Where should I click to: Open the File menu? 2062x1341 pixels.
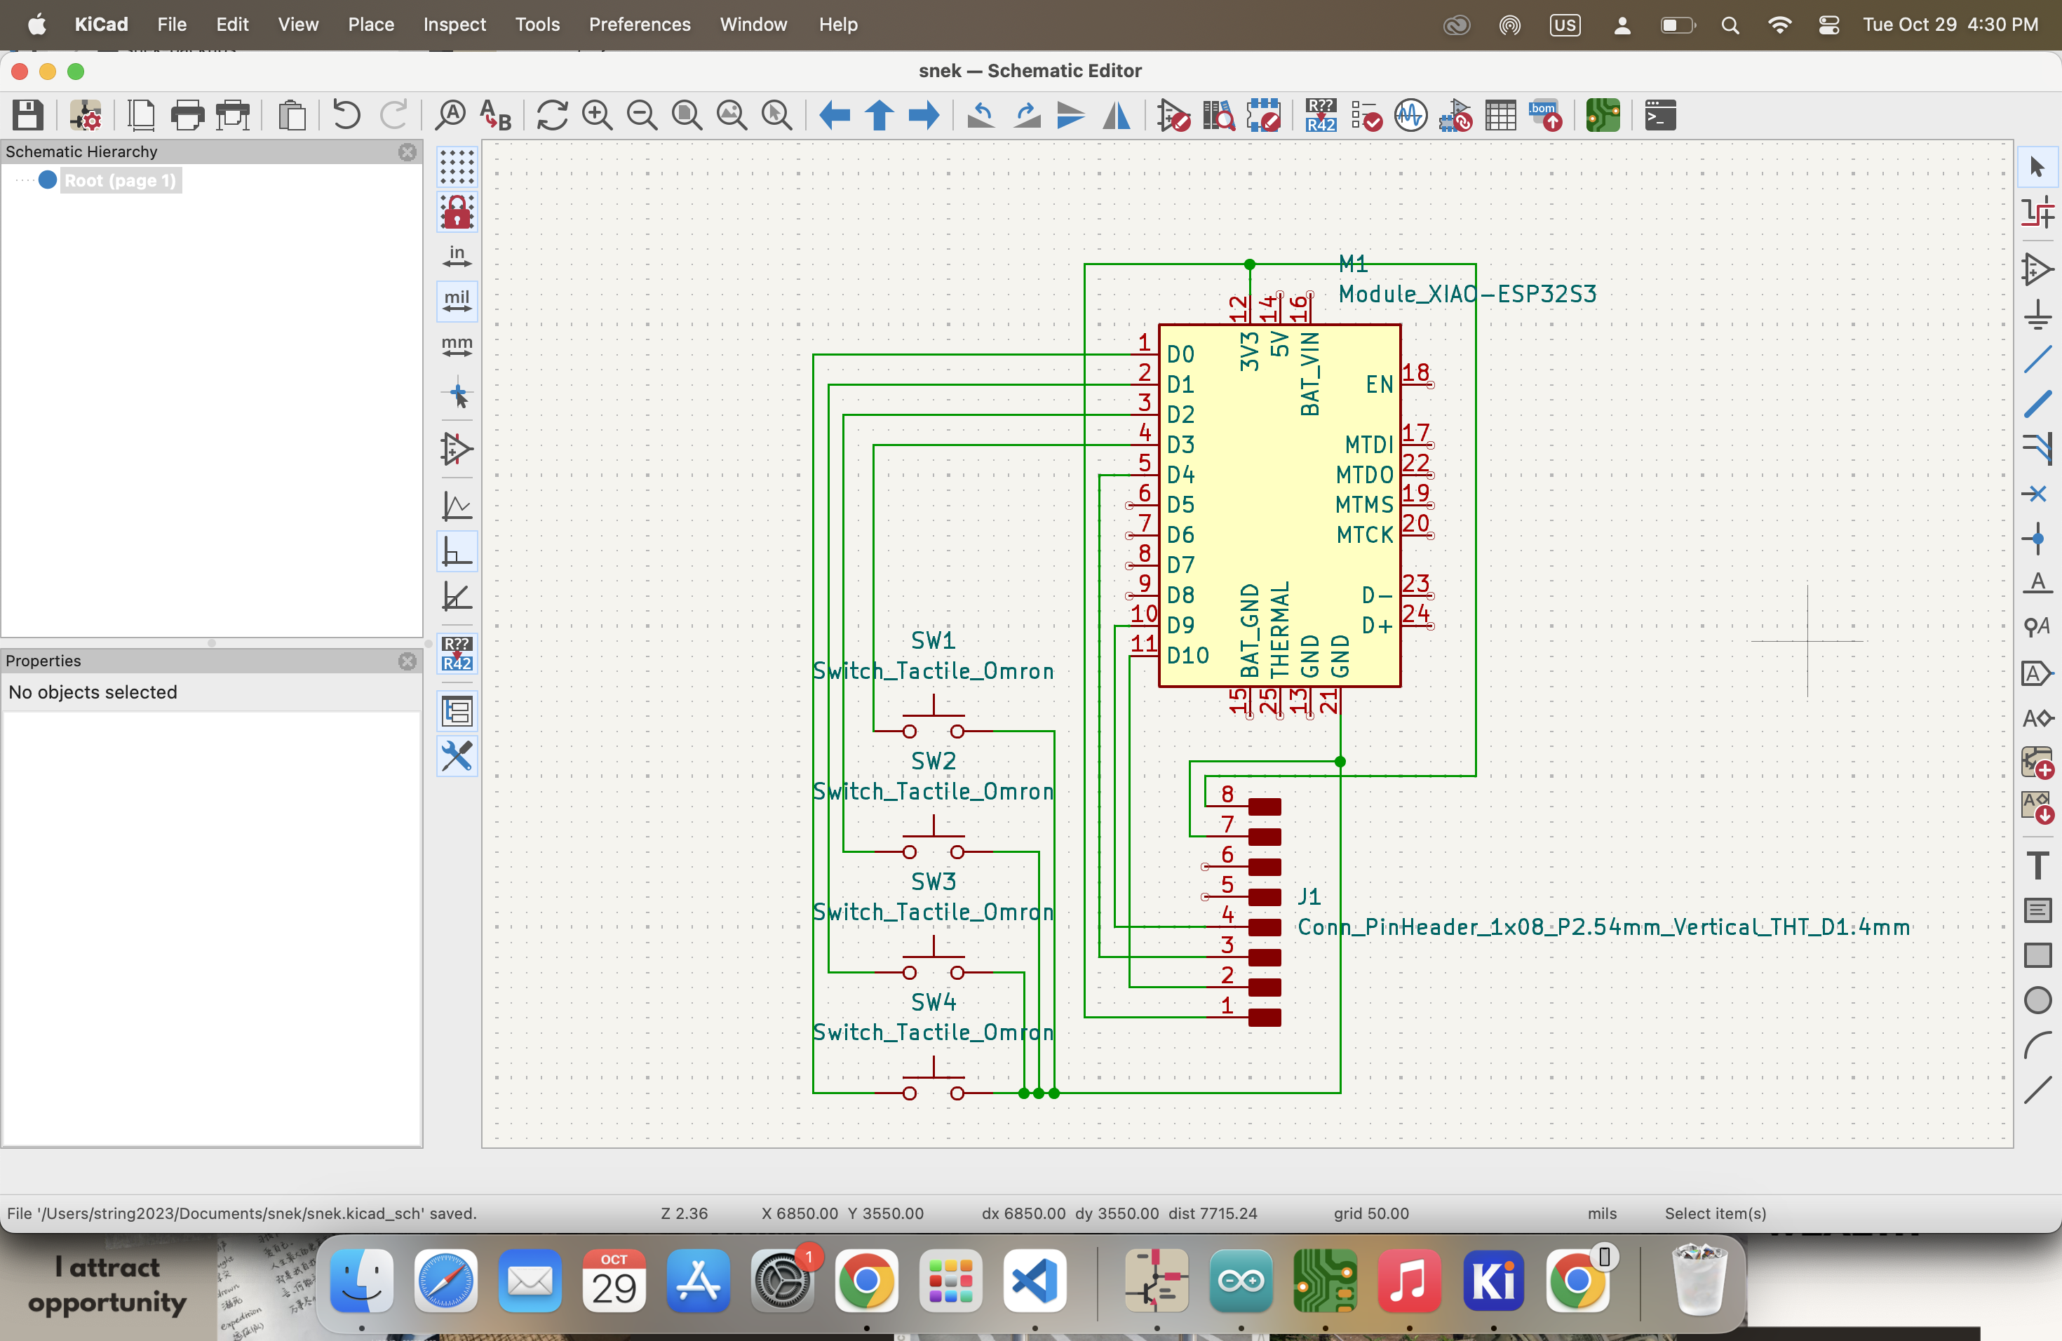click(172, 25)
